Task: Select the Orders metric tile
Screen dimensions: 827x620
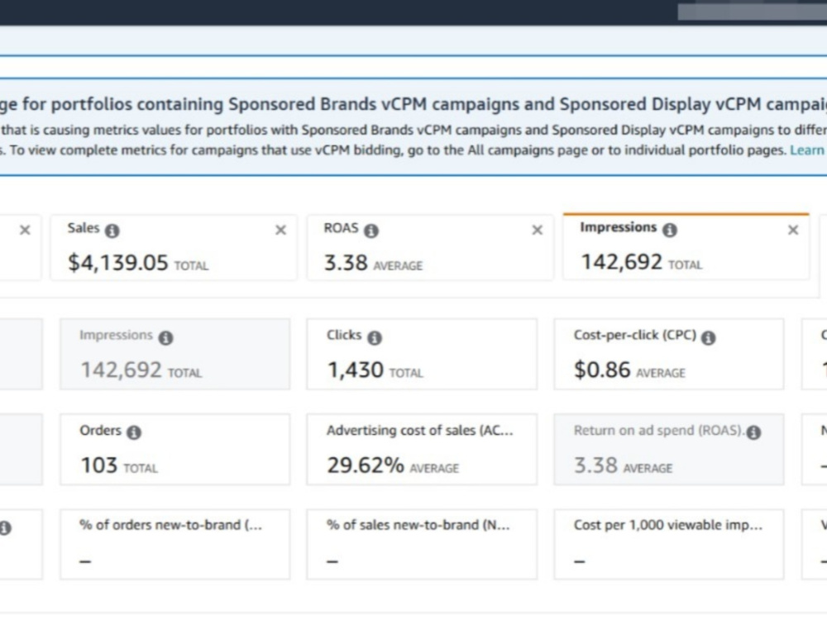Action: 175,449
